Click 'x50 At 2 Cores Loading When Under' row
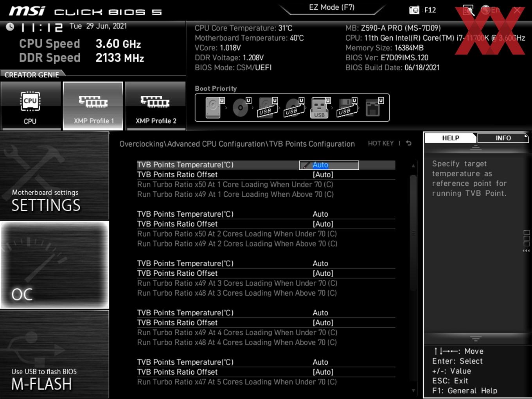 (237, 234)
